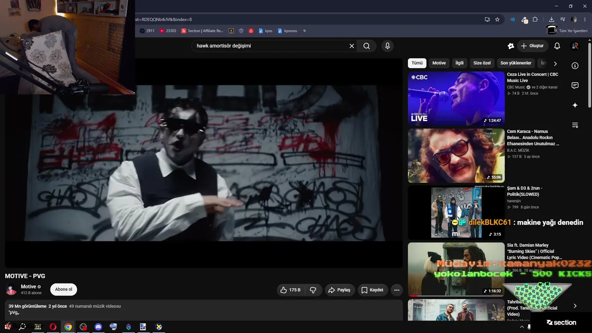Open the video info panel icon

coord(575,66)
